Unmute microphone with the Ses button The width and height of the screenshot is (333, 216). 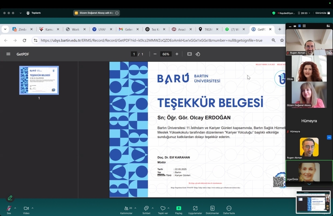(9, 210)
